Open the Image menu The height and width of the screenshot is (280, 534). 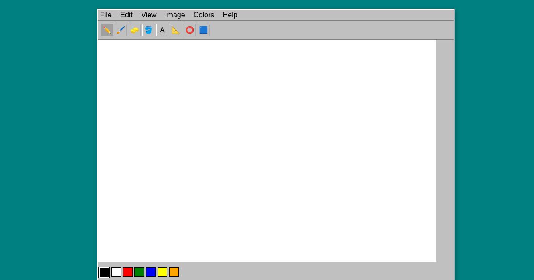[x=175, y=15]
